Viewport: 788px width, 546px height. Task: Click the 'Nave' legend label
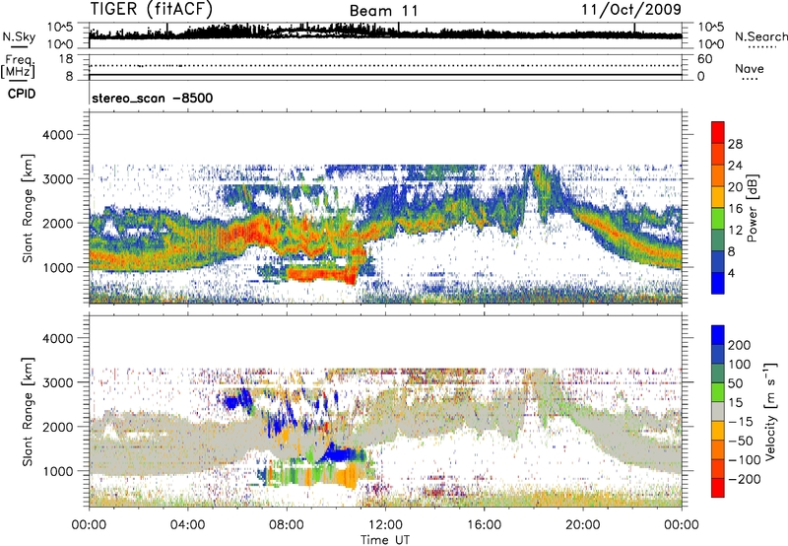750,68
